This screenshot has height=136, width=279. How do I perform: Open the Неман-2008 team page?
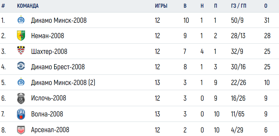(47, 36)
